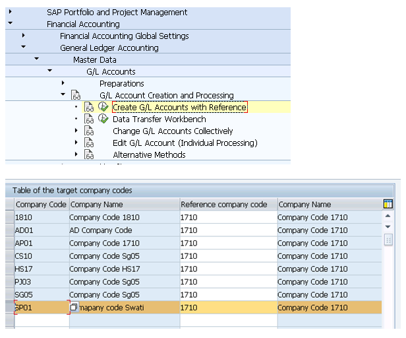
Task: Select row selector for company code AD01
Action: [x=10, y=230]
